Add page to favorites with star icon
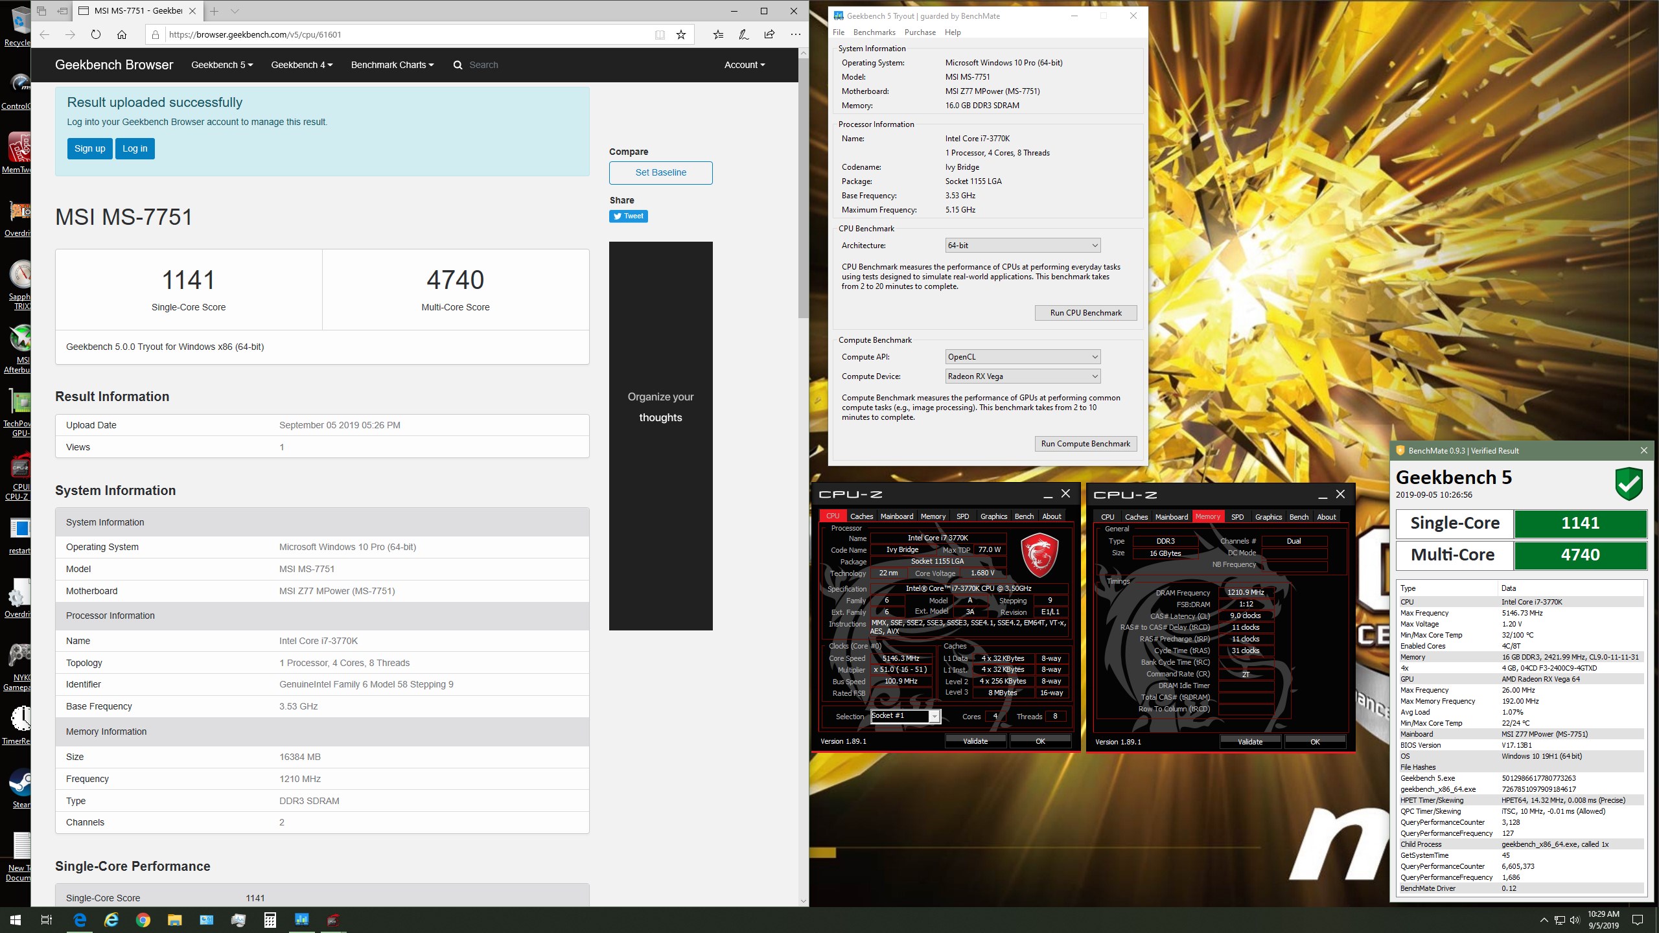This screenshot has height=933, width=1659. pos(681,35)
